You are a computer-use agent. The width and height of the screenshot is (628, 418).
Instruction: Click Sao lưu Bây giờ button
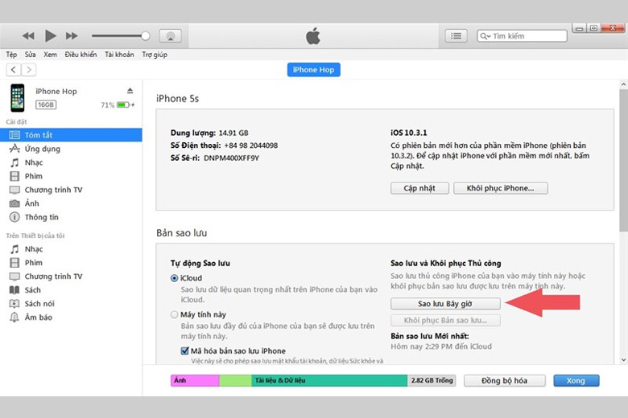tap(445, 304)
